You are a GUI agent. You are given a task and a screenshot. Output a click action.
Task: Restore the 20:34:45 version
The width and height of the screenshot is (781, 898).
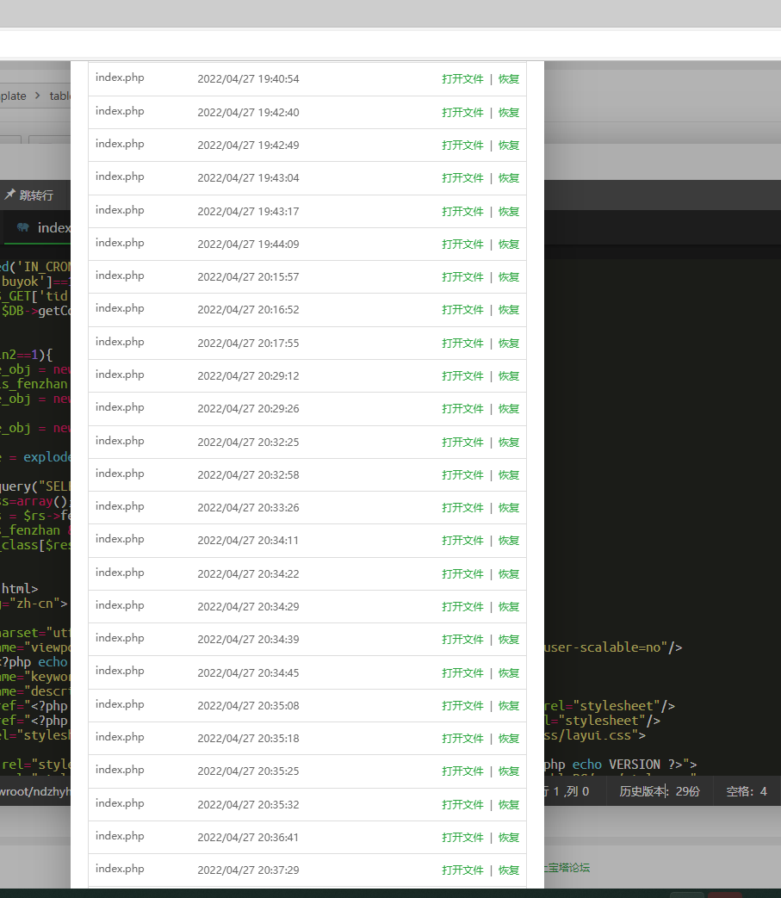pyautogui.click(x=508, y=673)
